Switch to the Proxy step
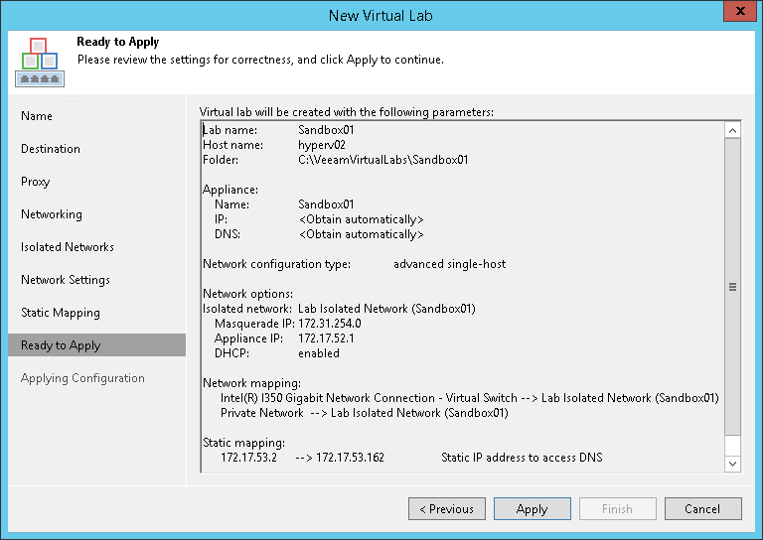Image resolution: width=763 pixels, height=540 pixels. coord(36,182)
